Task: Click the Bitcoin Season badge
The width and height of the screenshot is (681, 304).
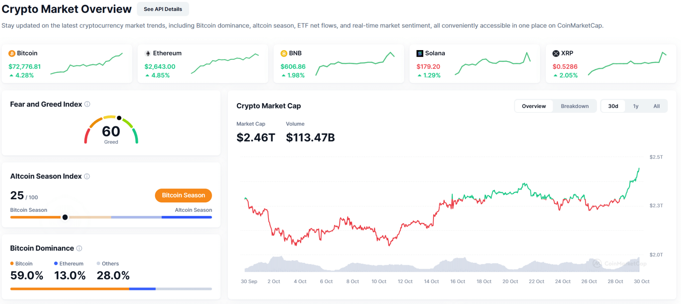Action: coord(183,195)
